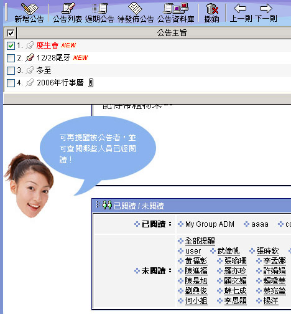Click pin icon beside 12/28尾牙

tap(30, 58)
